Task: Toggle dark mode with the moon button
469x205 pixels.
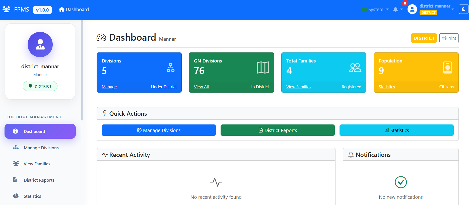Action: 463,9
